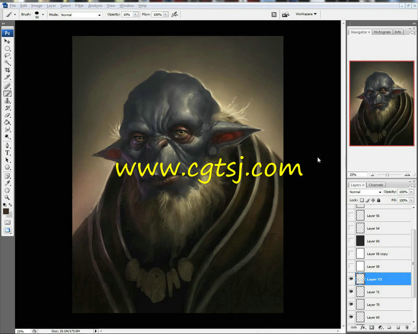Open the Flow slider arrow

click(166, 15)
